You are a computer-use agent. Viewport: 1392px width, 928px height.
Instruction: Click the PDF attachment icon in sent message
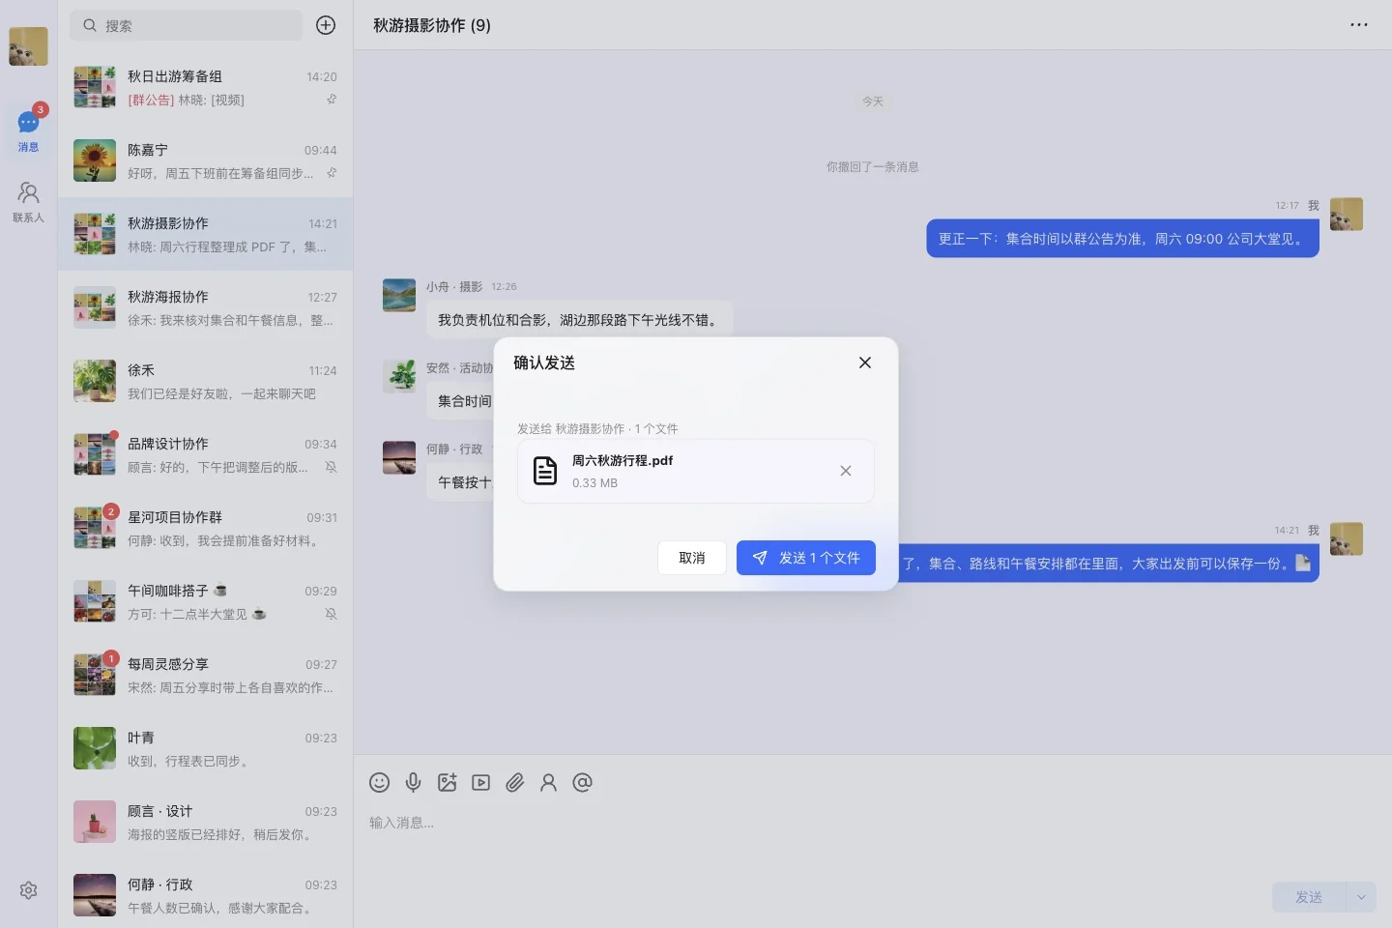(x=1303, y=563)
